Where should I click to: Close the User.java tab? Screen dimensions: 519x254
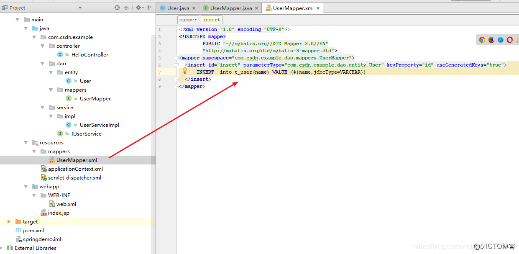coord(194,8)
